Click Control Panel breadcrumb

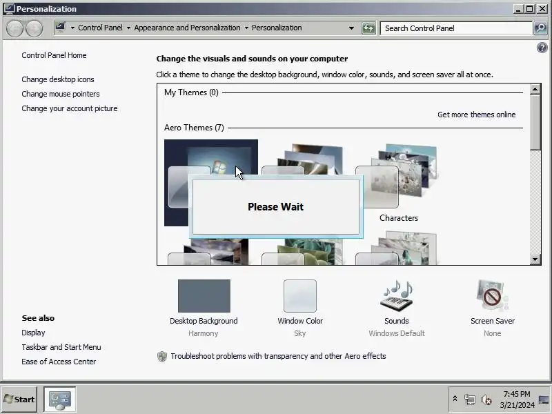click(100, 28)
